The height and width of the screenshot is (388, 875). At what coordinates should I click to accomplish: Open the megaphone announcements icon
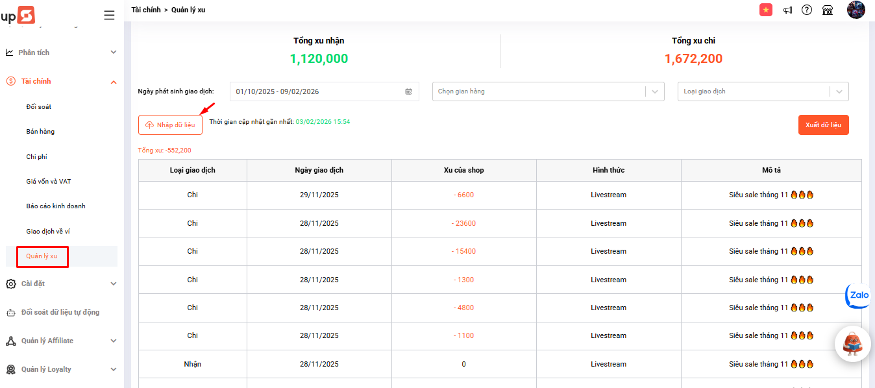click(787, 10)
